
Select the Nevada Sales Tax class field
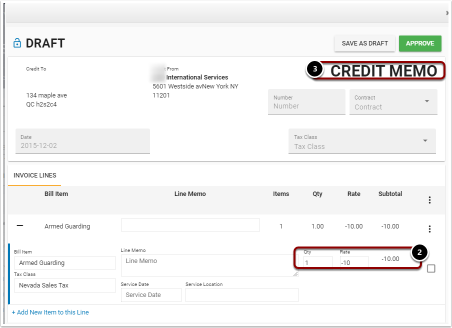pyautogui.click(x=64, y=285)
